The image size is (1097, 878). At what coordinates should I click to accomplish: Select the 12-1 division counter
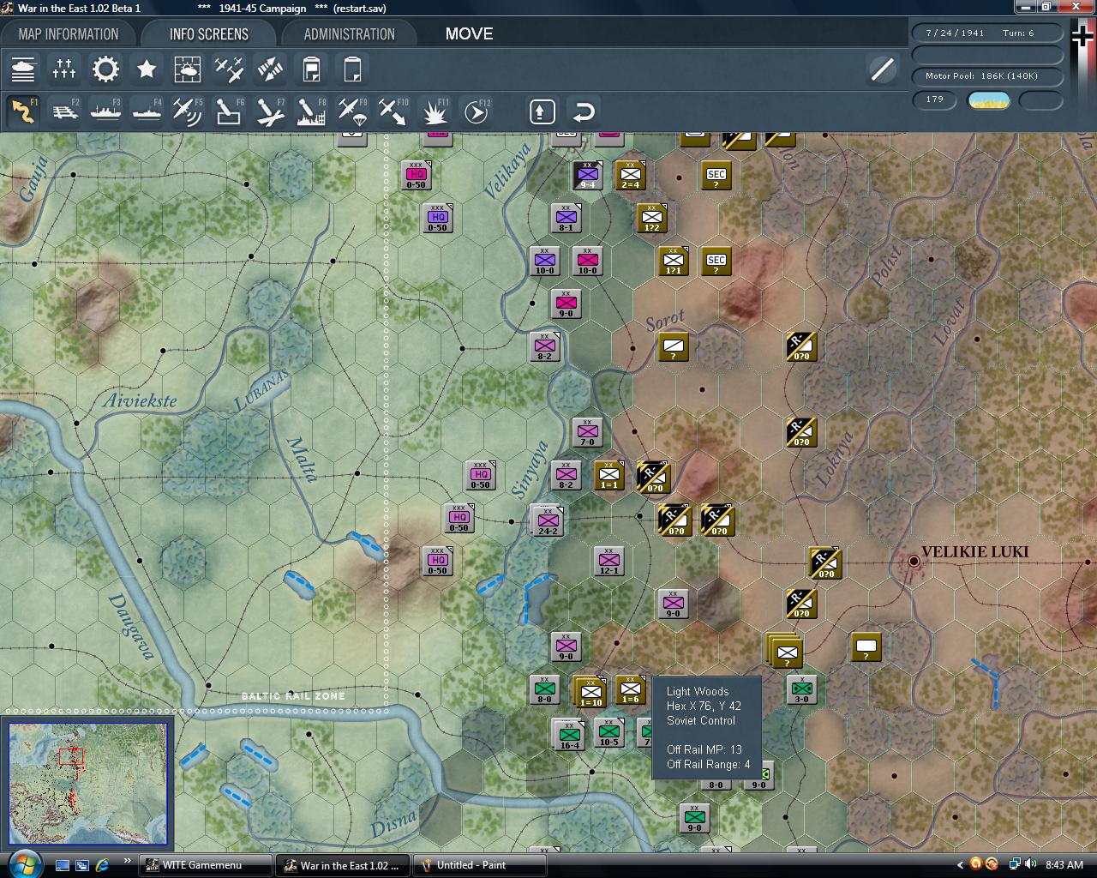click(x=608, y=561)
